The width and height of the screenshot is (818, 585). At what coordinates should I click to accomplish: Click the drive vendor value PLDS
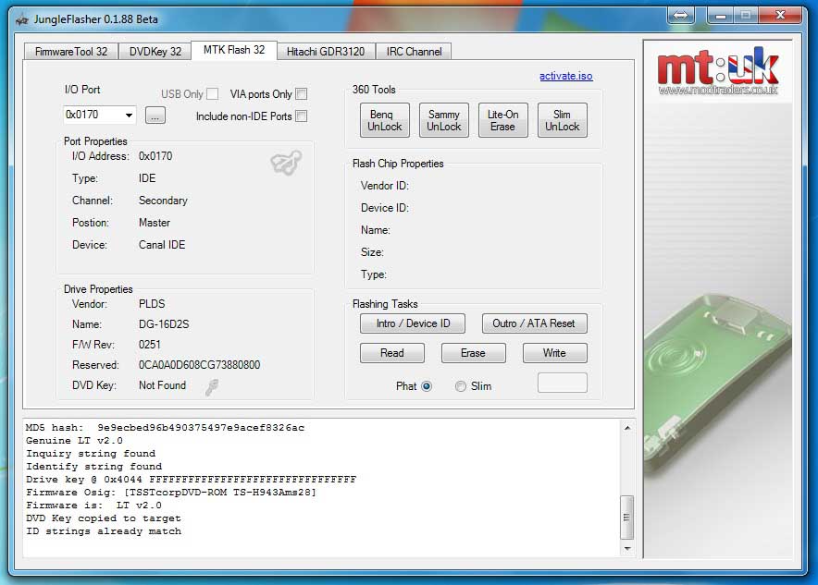[152, 304]
